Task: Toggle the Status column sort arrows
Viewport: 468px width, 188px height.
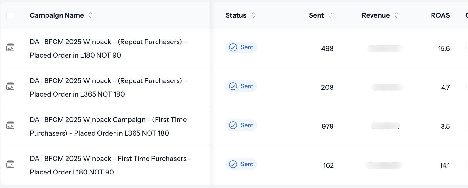Action: point(253,15)
